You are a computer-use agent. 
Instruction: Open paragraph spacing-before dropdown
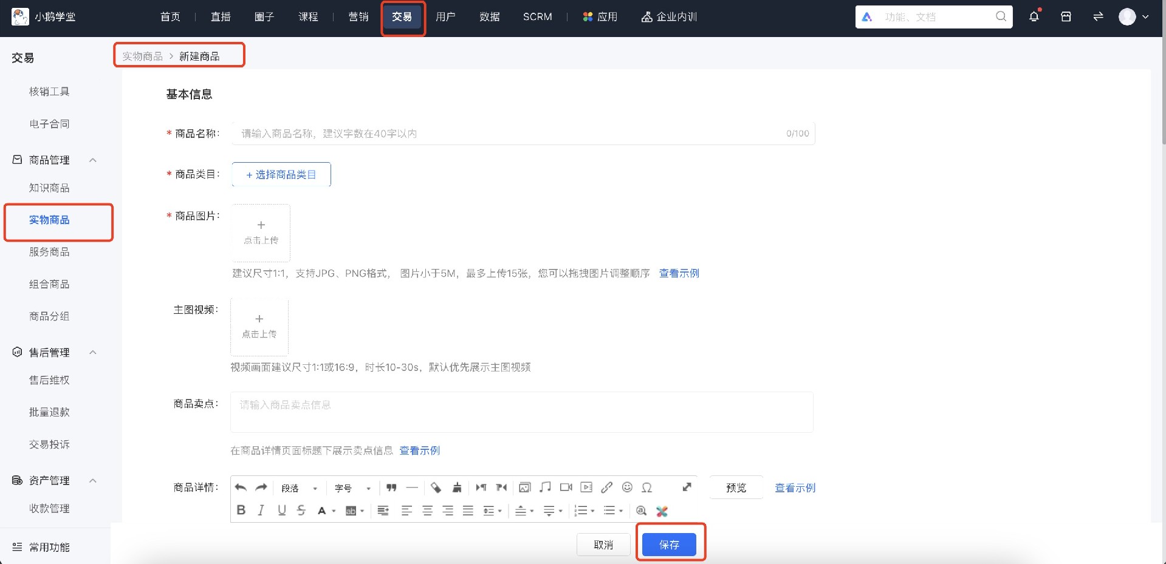pos(532,511)
